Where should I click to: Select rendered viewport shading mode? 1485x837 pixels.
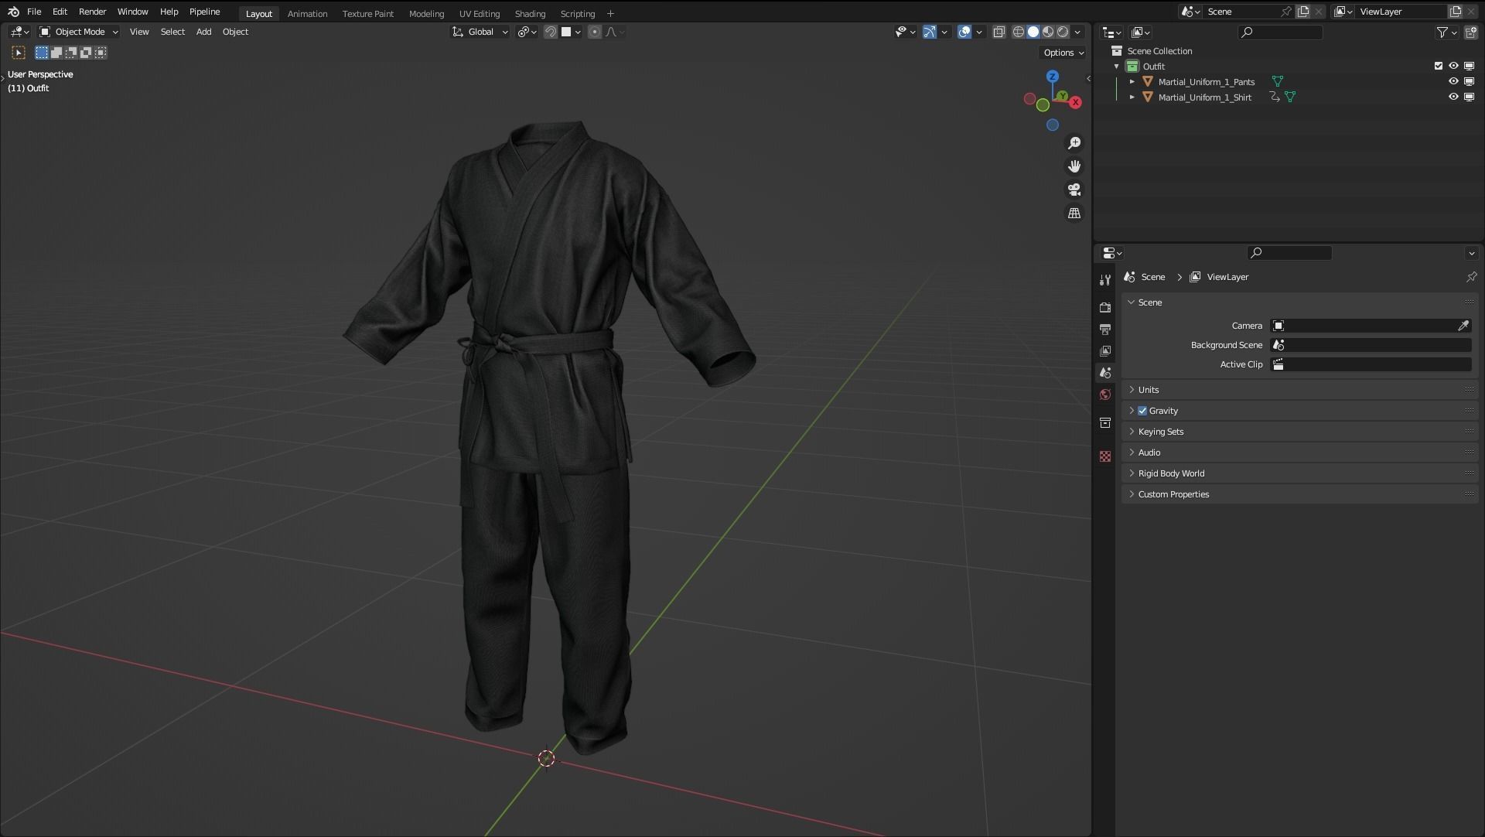click(x=1063, y=32)
